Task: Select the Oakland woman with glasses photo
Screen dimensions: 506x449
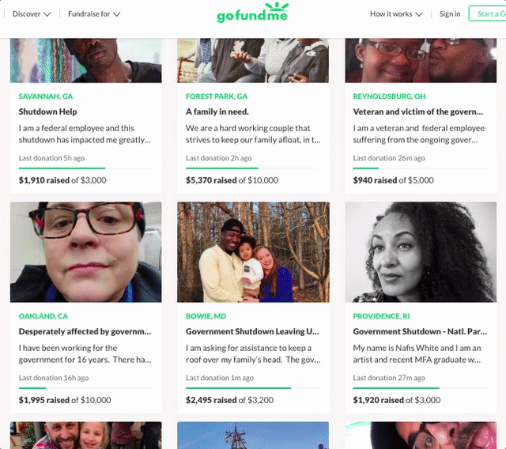Action: click(x=86, y=252)
